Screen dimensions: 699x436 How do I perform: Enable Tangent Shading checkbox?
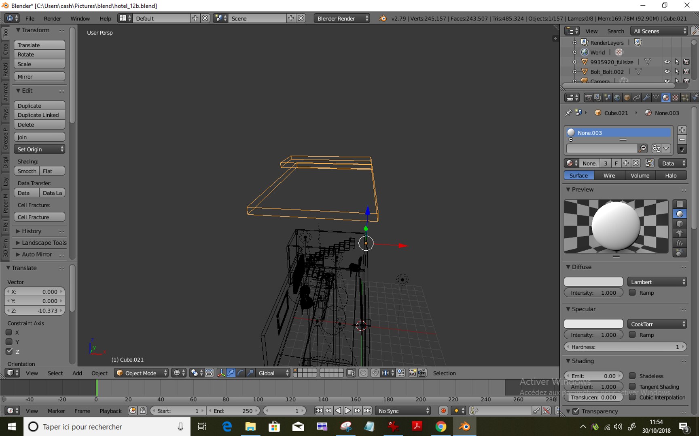[632, 386]
